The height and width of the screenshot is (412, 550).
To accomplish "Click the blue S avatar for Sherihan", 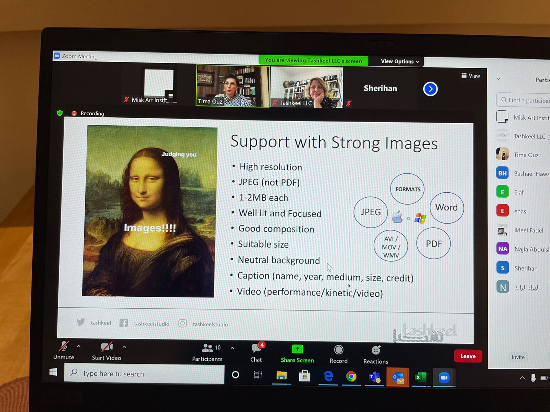I will coord(503,267).
